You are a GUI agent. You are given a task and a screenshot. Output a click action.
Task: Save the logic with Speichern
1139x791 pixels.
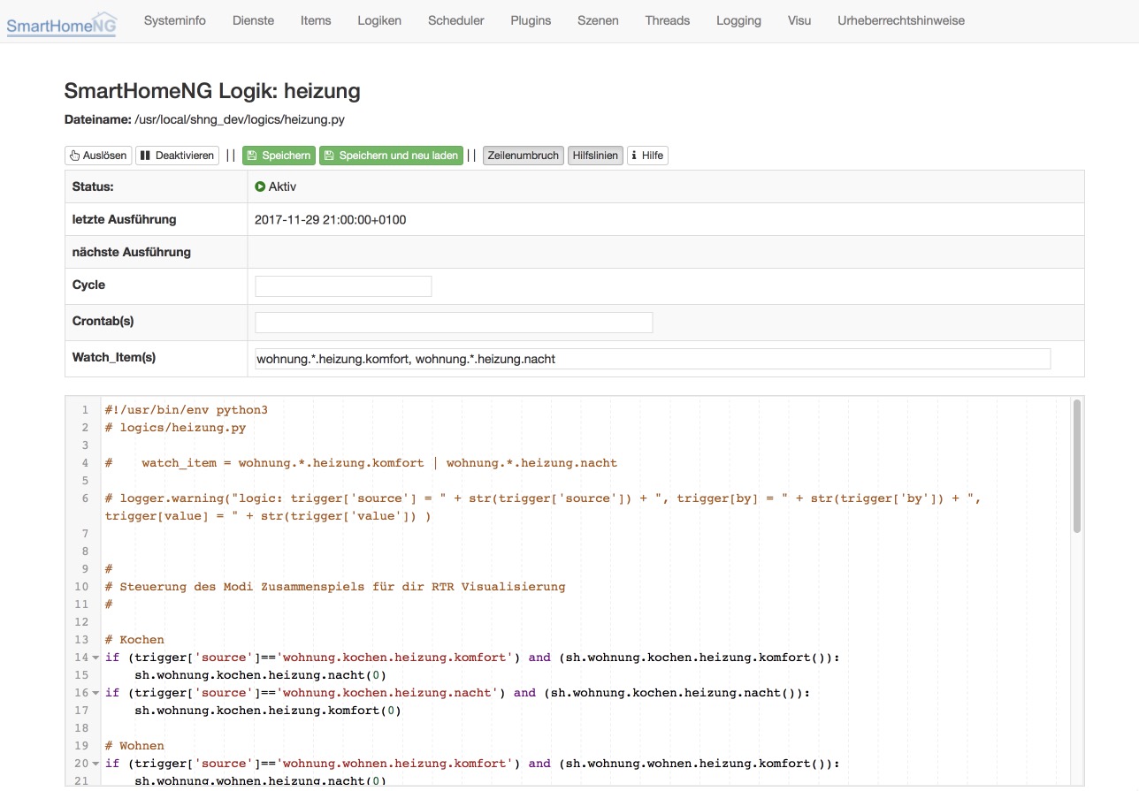(279, 156)
